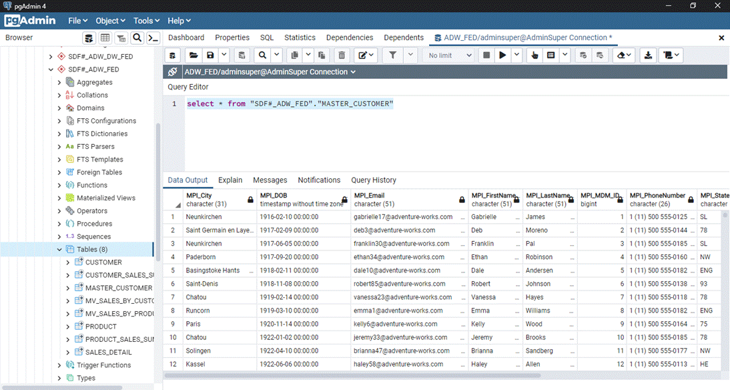Switch to the Properties tab
This screenshot has height=390, width=730.
[232, 38]
